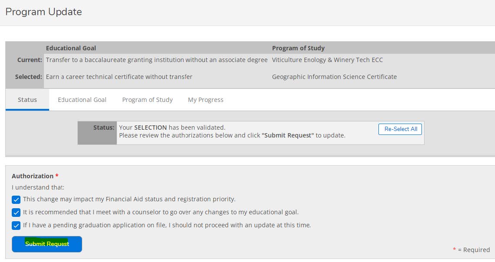Click the Submit Request button
The image size is (495, 262).
pyautogui.click(x=47, y=244)
